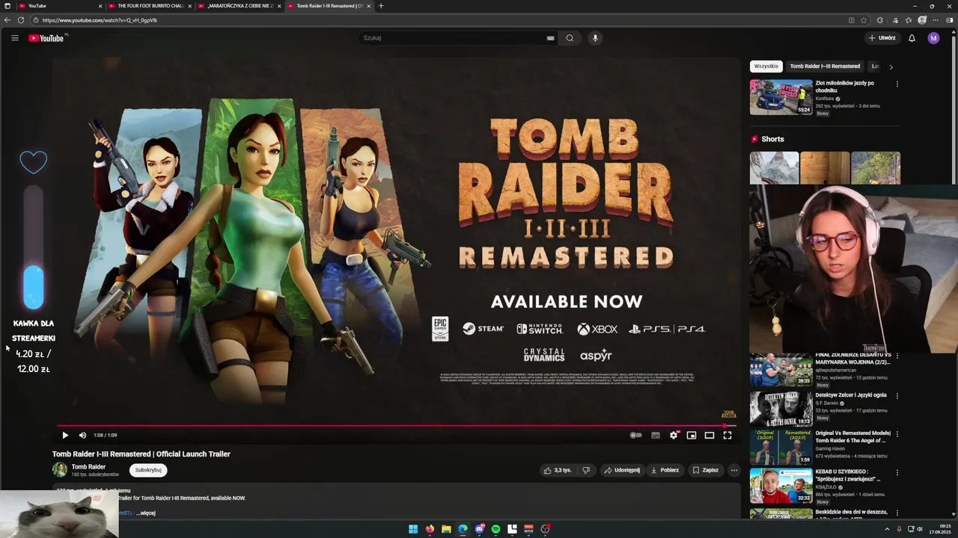The image size is (958, 538).
Task: Click the browser address bar URL
Action: [x=100, y=20]
